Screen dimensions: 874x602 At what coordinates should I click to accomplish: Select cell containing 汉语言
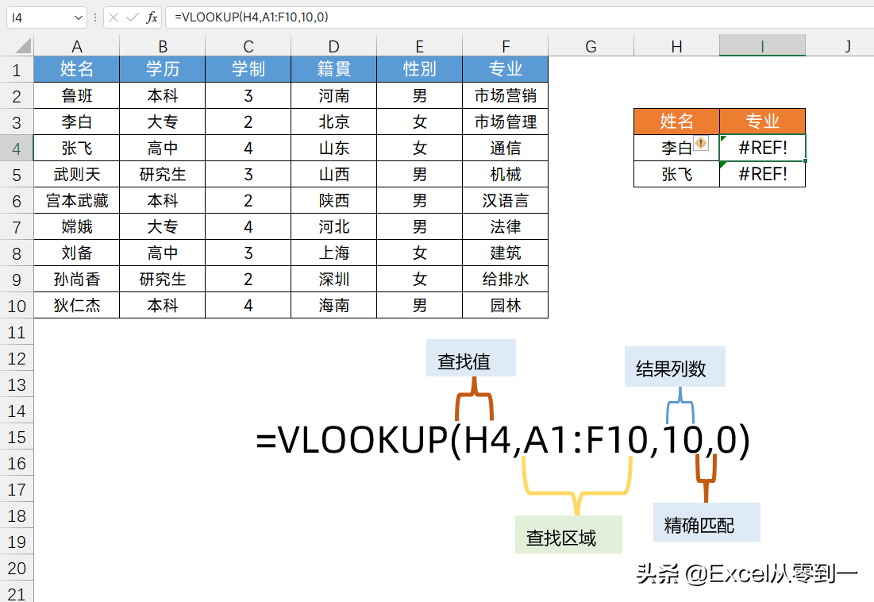pos(506,200)
